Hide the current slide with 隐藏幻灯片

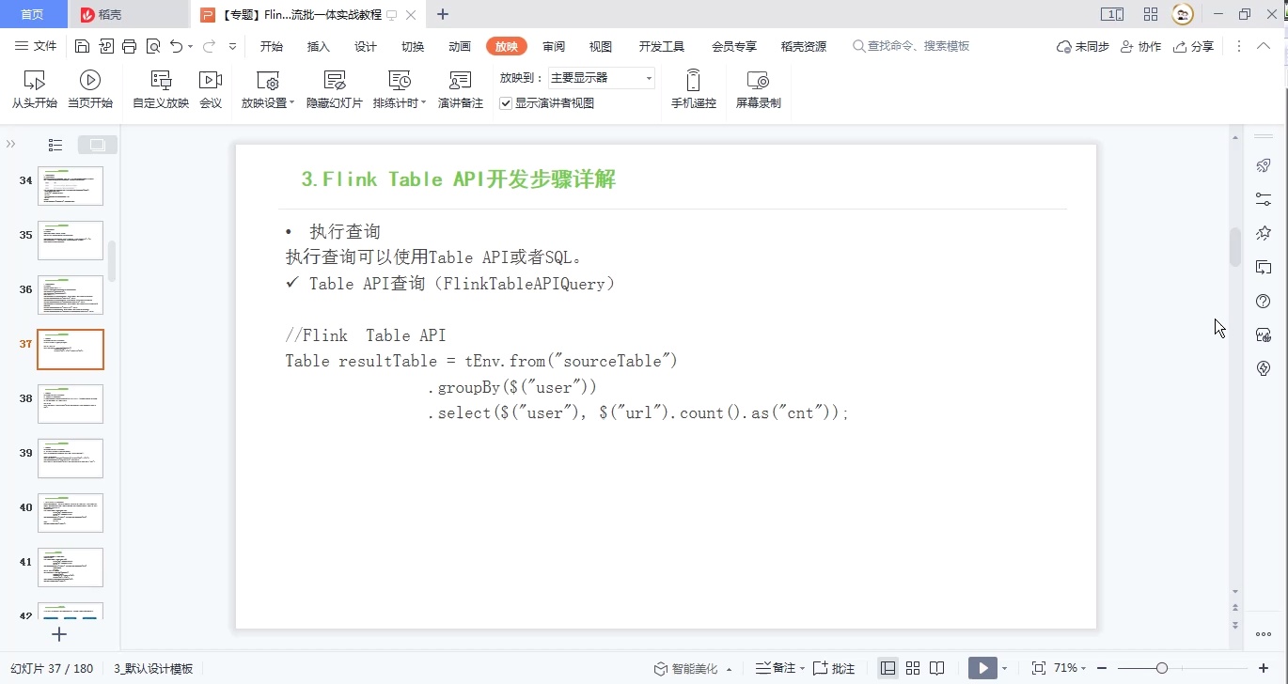(x=334, y=89)
